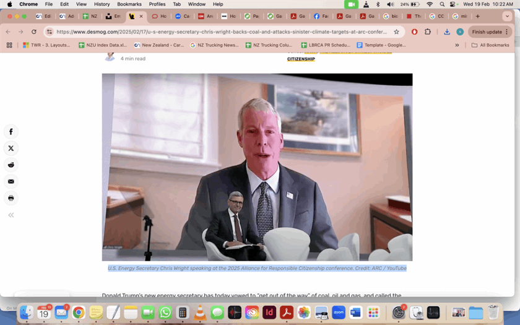Expand the hidden bookmarks overflow chevron
The image size is (520, 325).
click(x=457, y=45)
